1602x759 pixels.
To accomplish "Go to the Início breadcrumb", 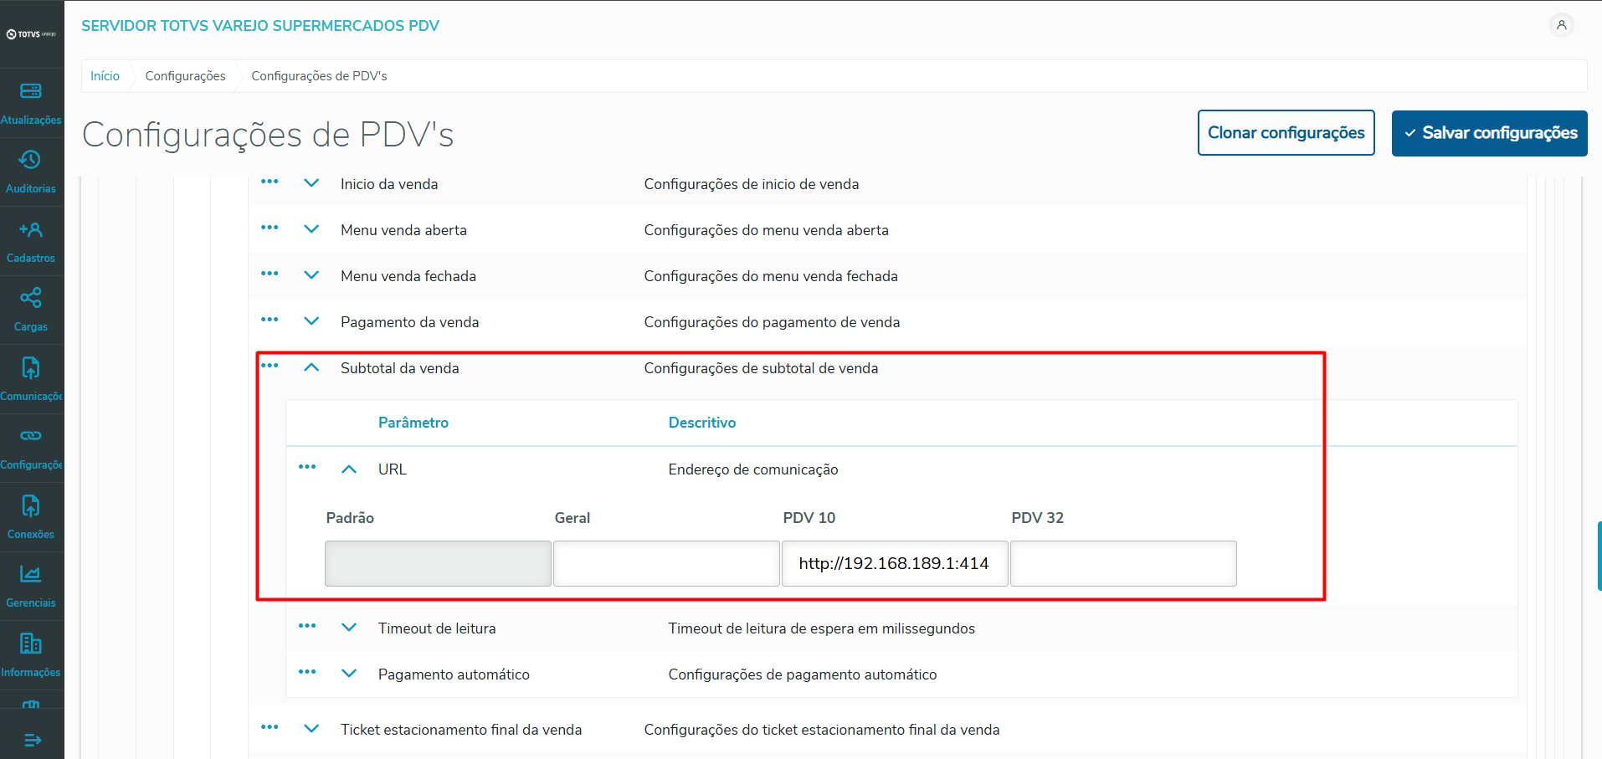I will tap(105, 76).
